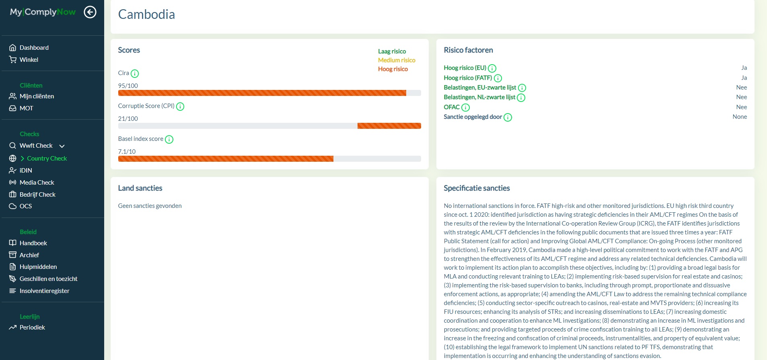Click the MyComplyNow logo

tap(43, 12)
